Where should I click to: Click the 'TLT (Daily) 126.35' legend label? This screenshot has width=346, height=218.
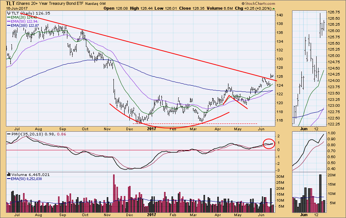(x=31, y=13)
